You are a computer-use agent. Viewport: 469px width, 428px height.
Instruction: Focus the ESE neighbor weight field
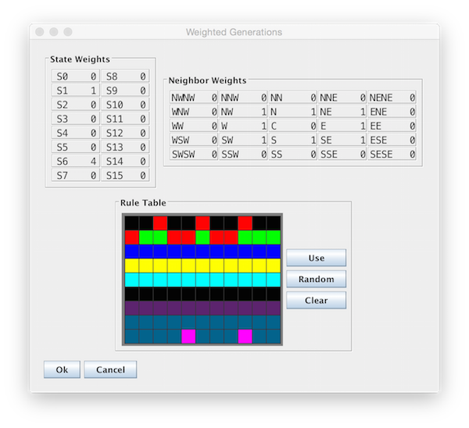point(392,140)
